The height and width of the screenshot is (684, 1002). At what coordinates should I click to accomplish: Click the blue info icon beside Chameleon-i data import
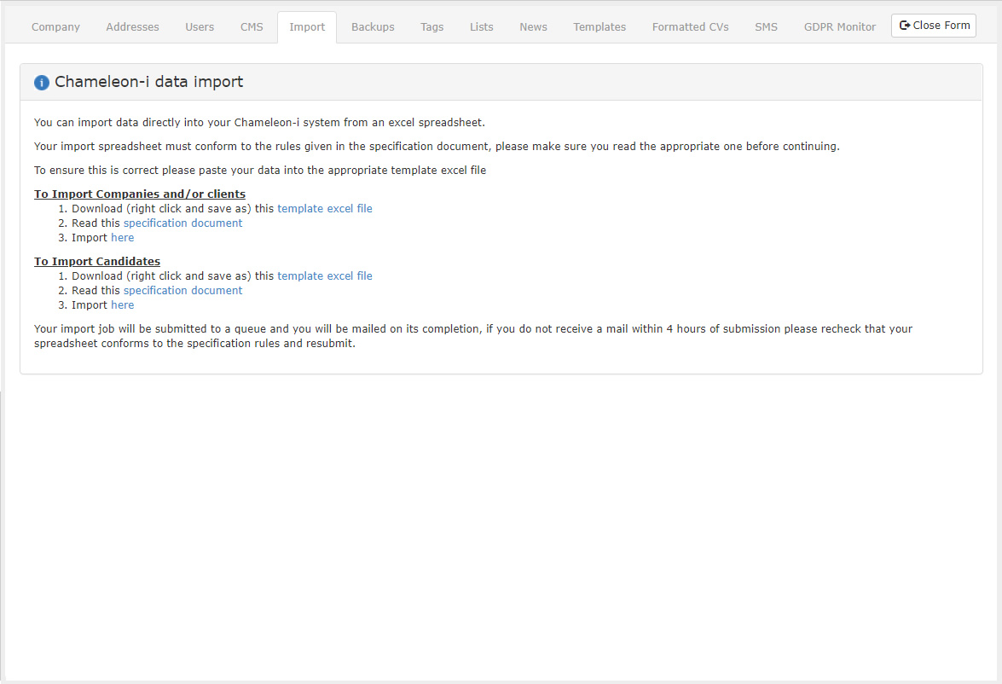pos(42,83)
